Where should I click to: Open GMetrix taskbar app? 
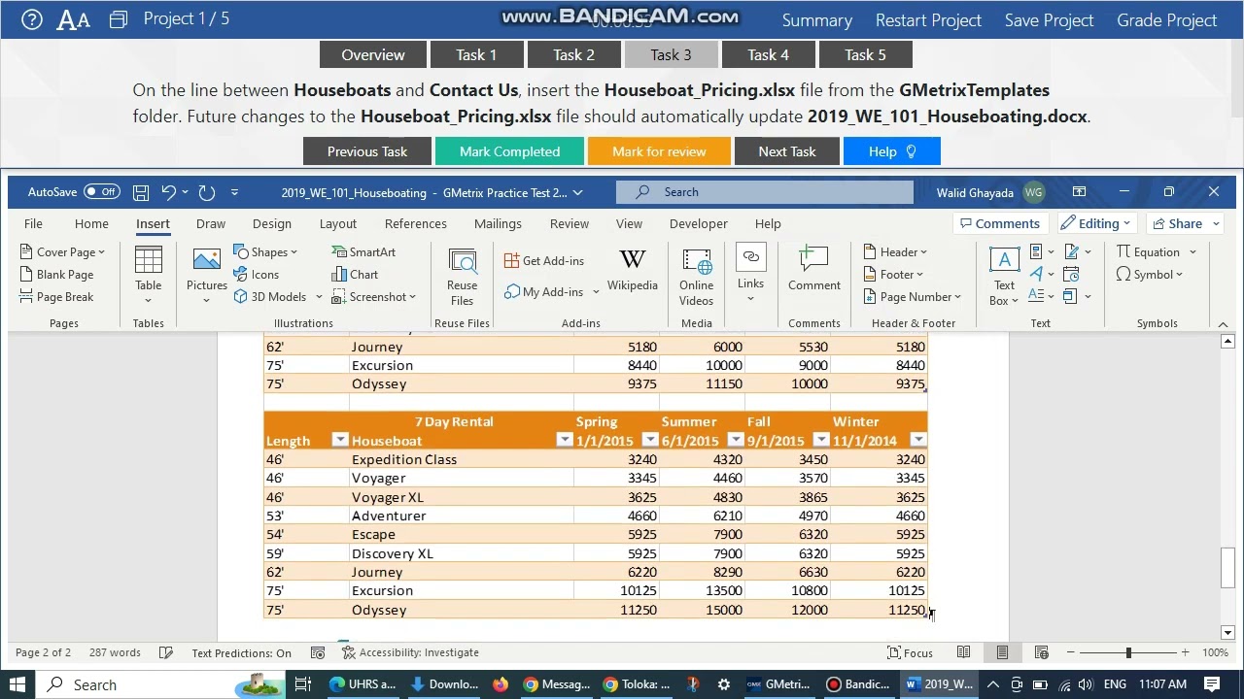coord(777,684)
